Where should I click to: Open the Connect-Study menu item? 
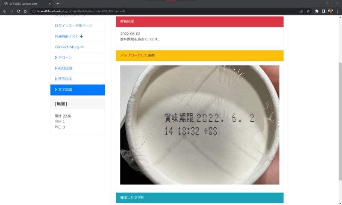[67, 47]
